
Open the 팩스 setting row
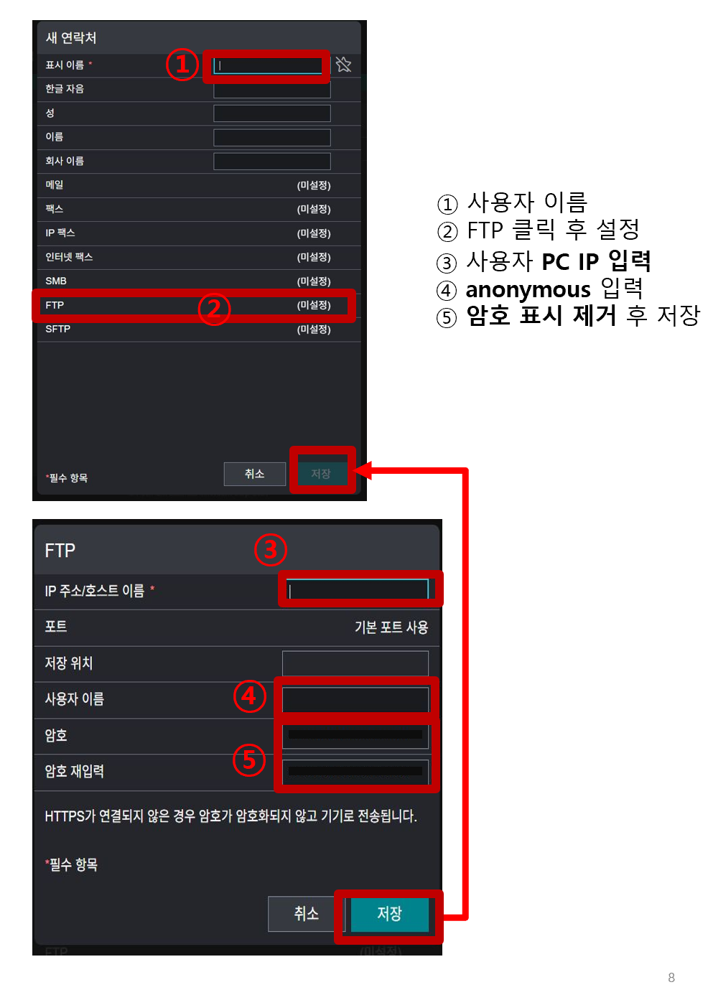coord(199,210)
